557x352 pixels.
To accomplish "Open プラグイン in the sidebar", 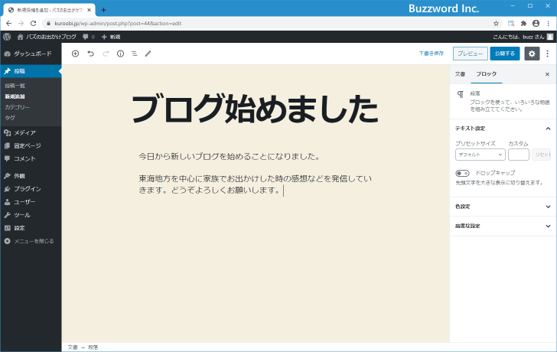I will click(31, 189).
